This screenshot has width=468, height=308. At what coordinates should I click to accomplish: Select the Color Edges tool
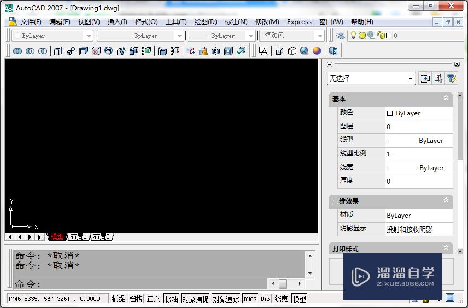(x=174, y=51)
